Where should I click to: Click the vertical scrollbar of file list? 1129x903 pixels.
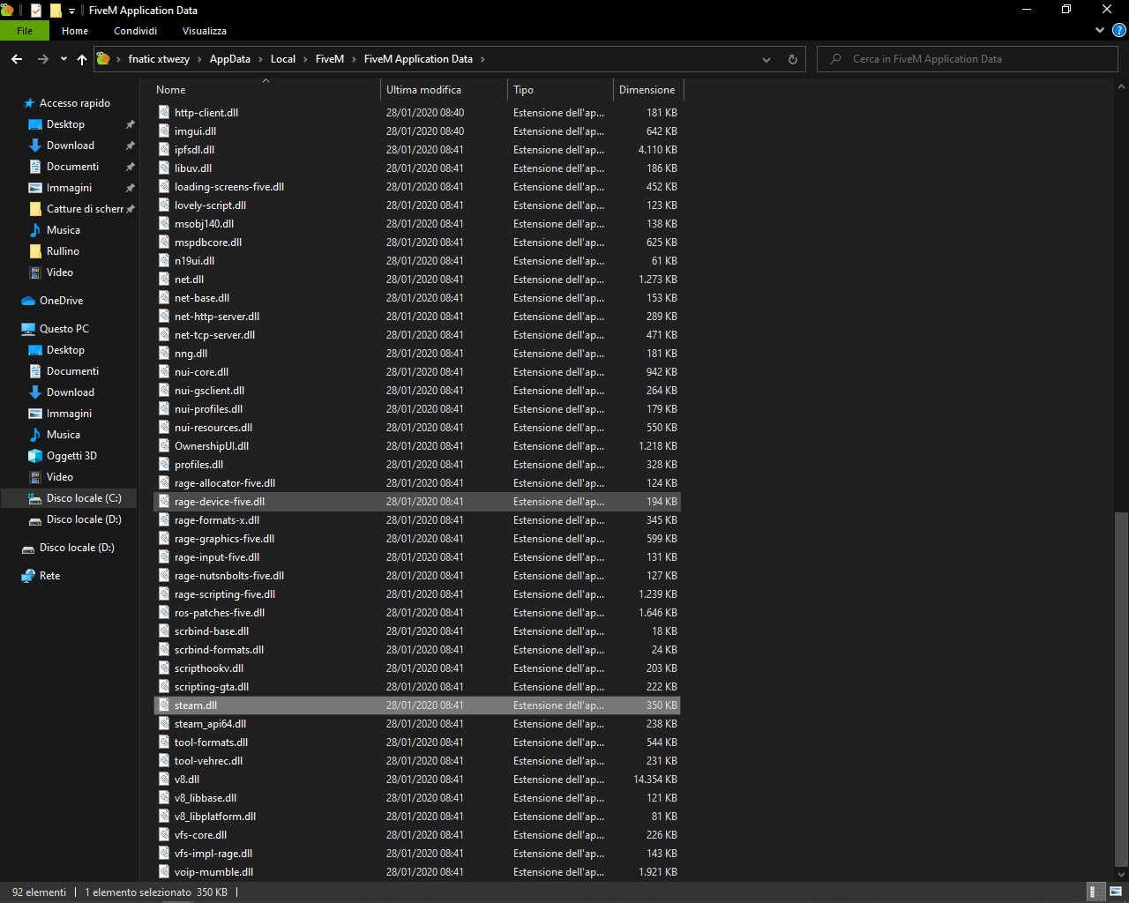[x=1121, y=688]
